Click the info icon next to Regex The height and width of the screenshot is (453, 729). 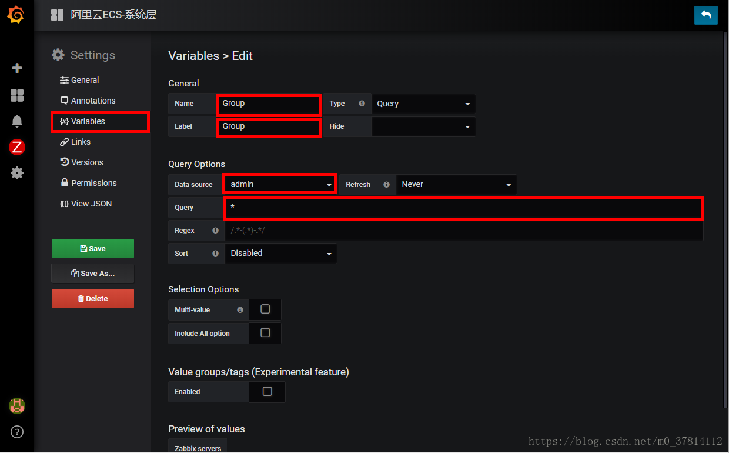tap(215, 231)
